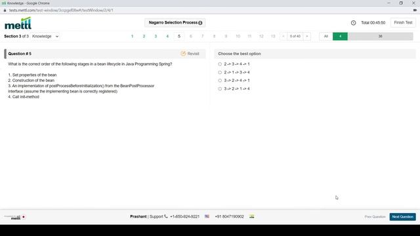Open the Knowledge section dropdown
420x236 pixels.
point(45,36)
